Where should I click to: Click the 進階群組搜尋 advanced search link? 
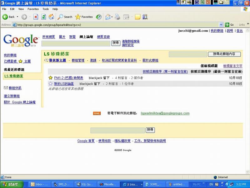[x=131, y=41]
